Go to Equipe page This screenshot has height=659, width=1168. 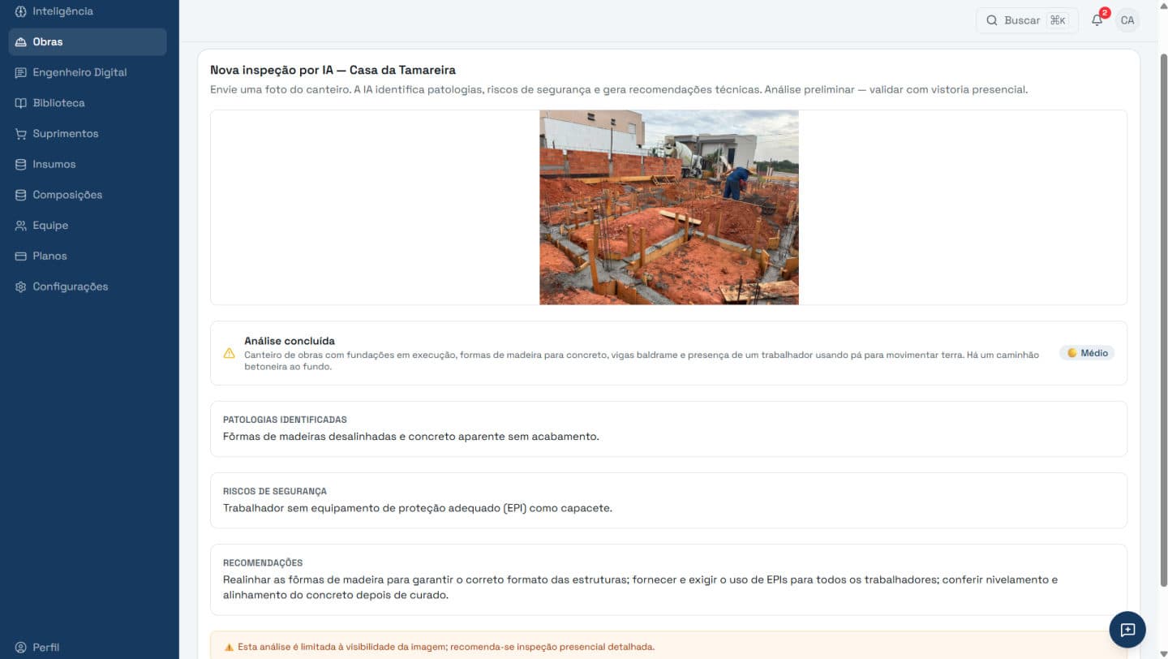coord(88,226)
